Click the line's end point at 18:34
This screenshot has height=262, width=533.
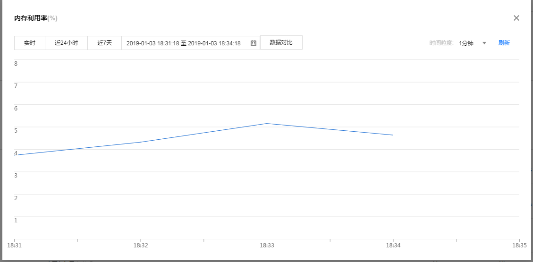393,135
